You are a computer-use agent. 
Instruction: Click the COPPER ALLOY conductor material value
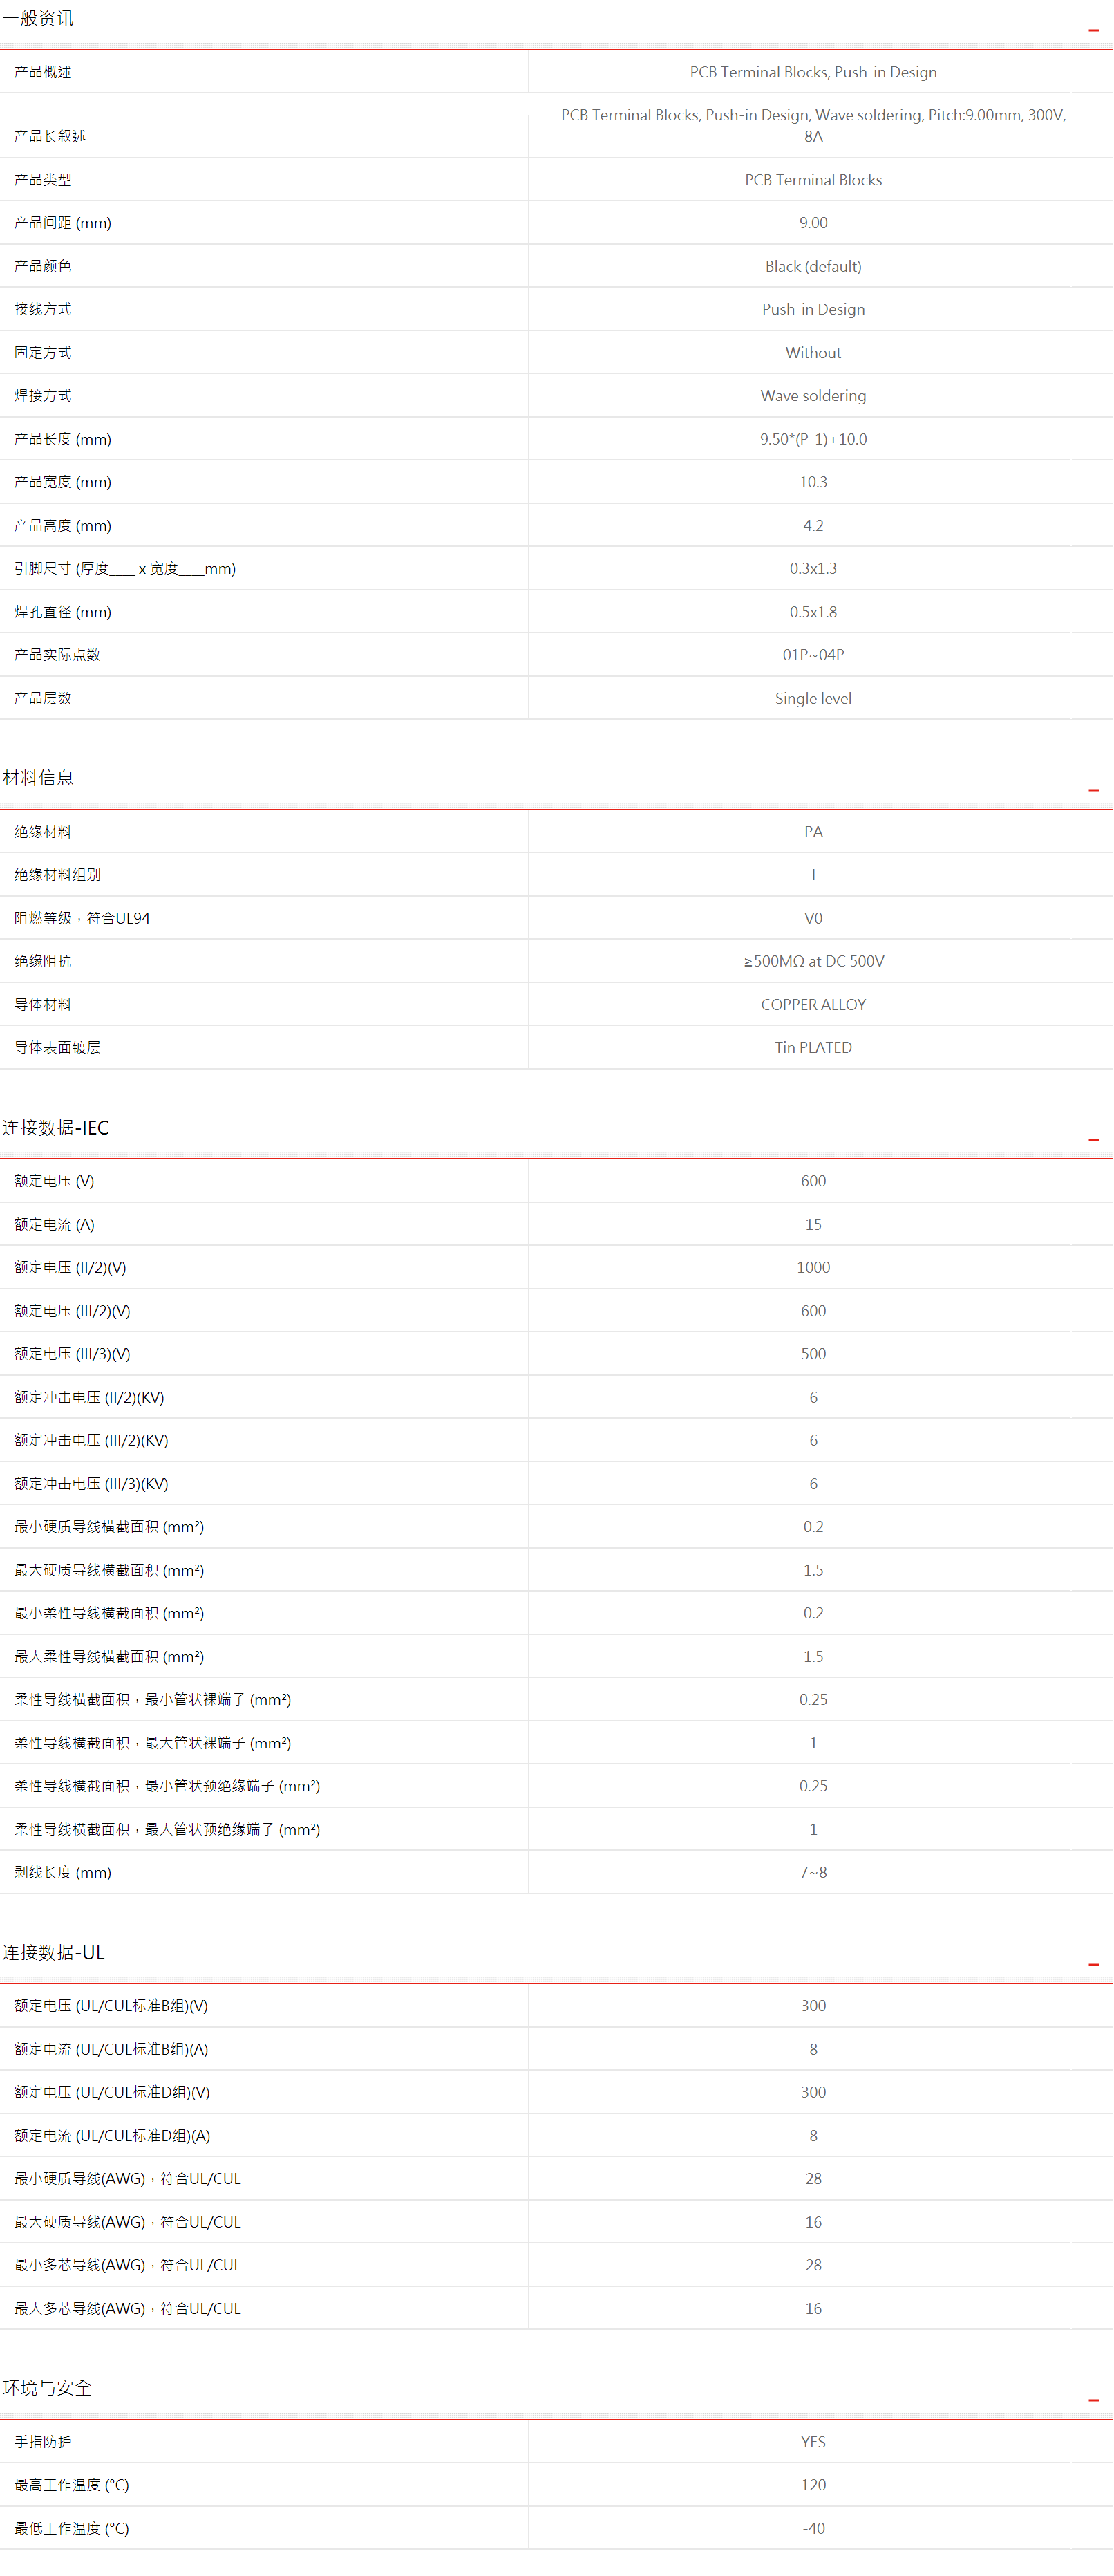coord(813,1005)
